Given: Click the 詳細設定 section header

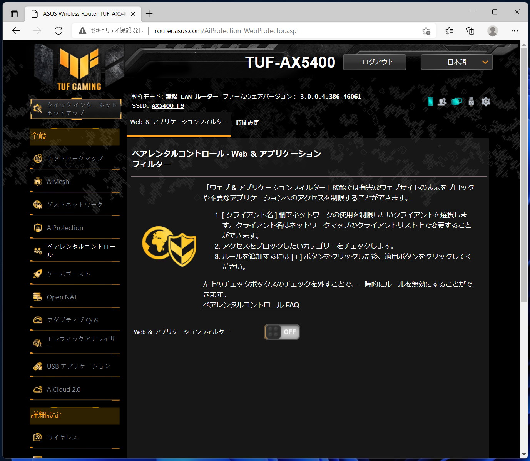Looking at the screenshot, I should [x=75, y=416].
